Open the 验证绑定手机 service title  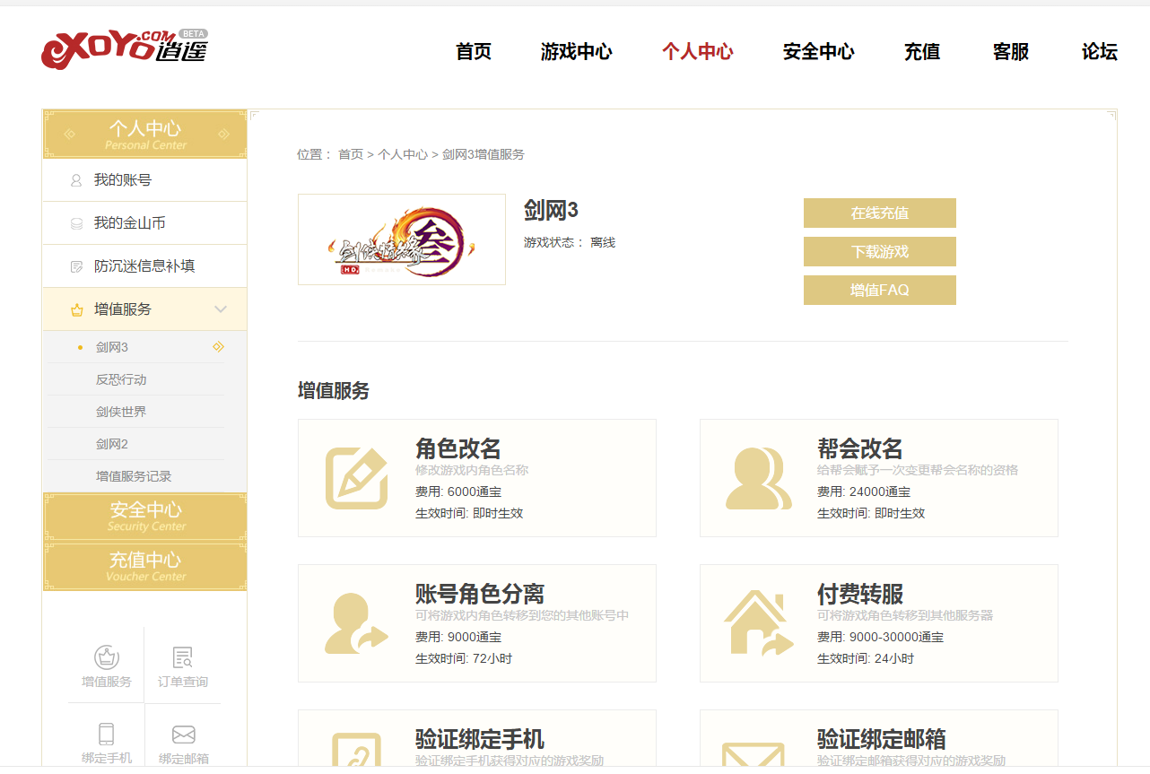480,739
